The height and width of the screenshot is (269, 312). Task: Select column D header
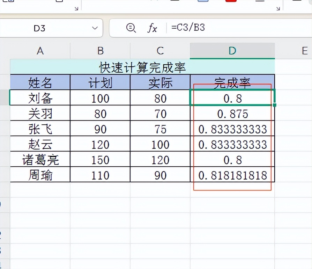click(232, 51)
